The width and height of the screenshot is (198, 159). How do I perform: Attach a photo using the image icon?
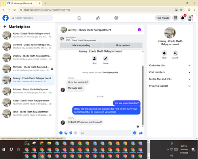66,133
